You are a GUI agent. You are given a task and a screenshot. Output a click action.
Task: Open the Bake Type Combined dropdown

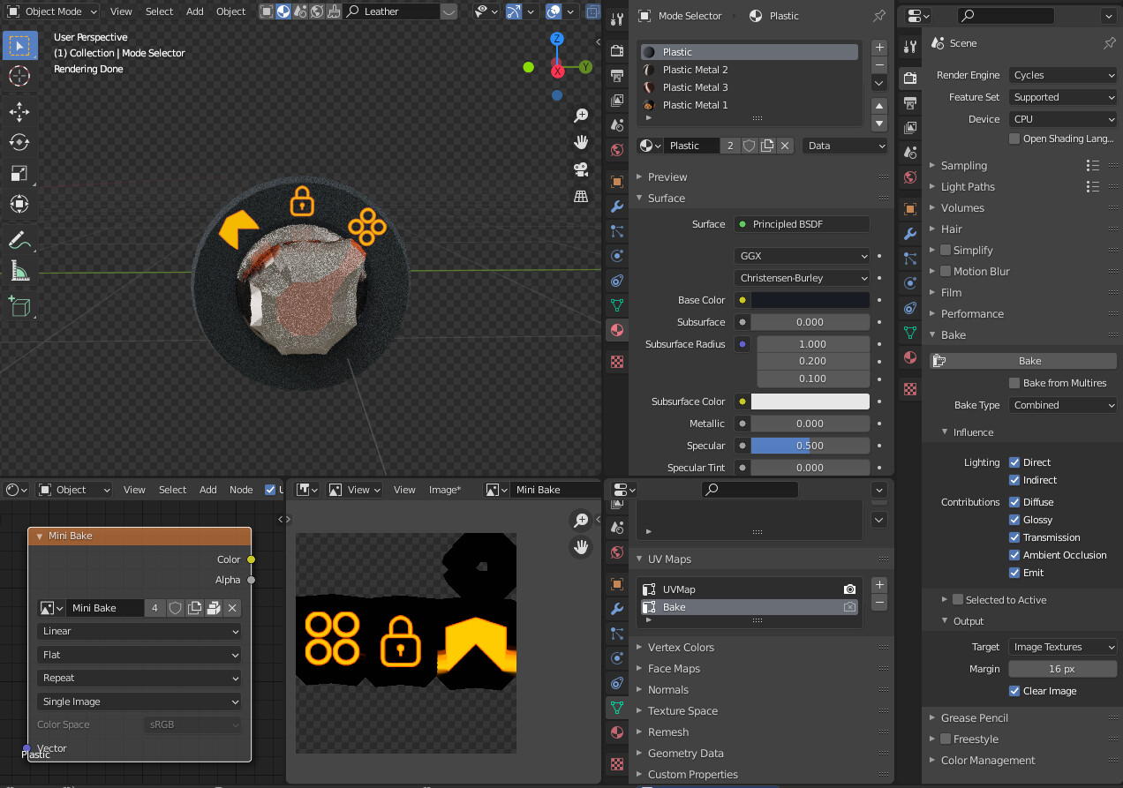(x=1062, y=404)
